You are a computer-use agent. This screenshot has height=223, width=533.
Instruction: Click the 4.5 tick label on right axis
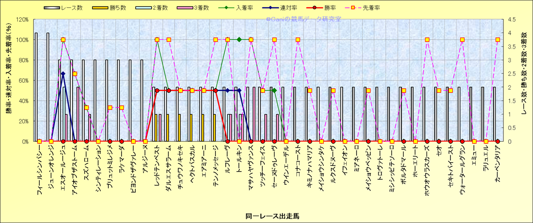coord(510,20)
